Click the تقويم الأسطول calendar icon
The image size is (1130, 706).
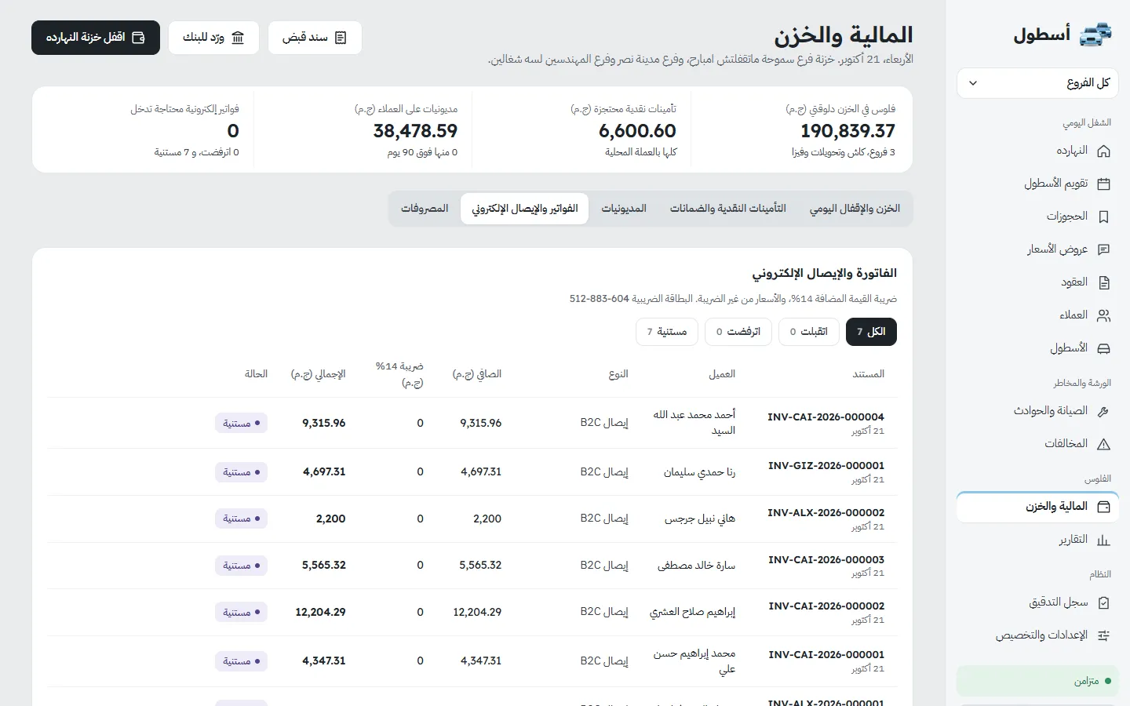[1103, 184]
